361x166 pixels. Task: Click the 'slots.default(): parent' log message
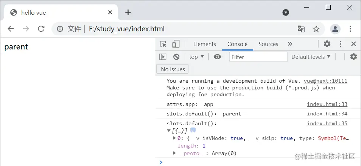pyautogui.click(x=204, y=114)
